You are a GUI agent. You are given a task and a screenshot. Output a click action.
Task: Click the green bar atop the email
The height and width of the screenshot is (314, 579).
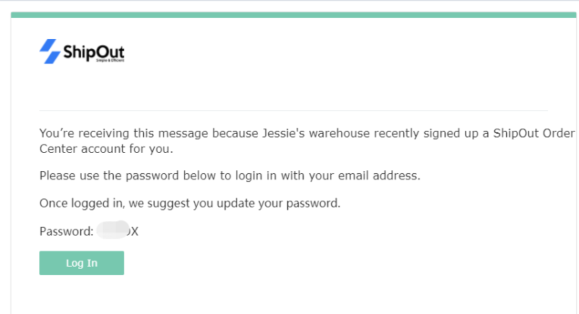[x=293, y=15]
